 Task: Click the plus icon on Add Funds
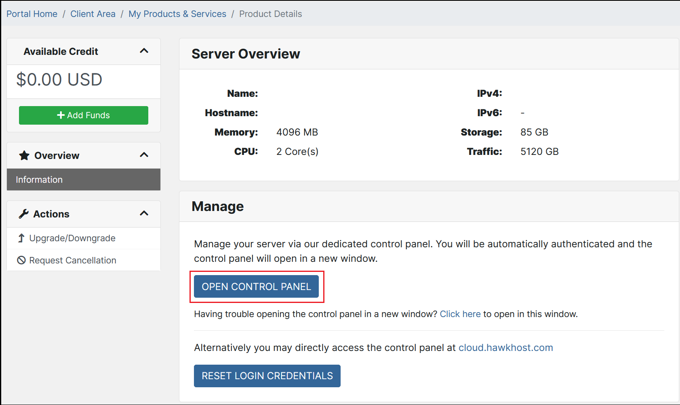tap(61, 115)
